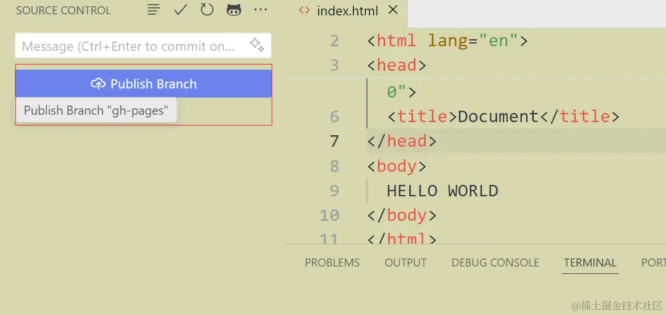
Task: Click the word 'Document' in title tag
Action: (x=498, y=116)
